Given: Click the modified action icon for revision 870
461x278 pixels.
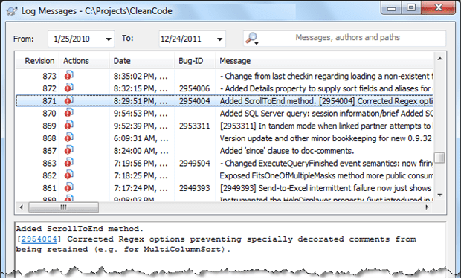Looking at the screenshot, I should pos(69,112).
